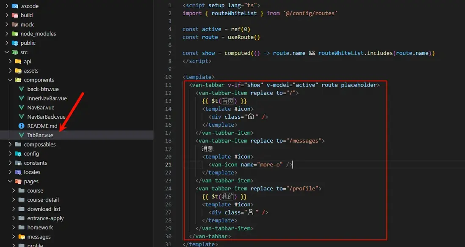This screenshot has height=247, width=465.
Task: Click the '@/config/routes' import path
Action: click(310, 14)
